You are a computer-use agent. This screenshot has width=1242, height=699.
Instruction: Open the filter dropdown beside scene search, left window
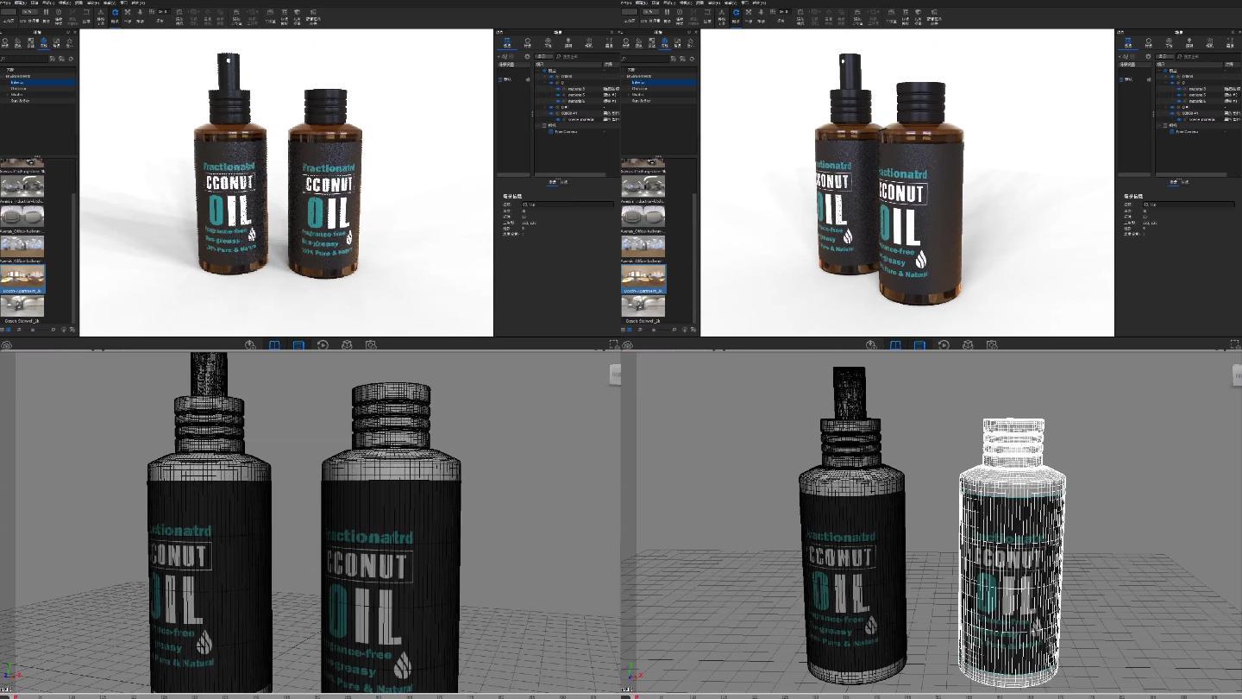pos(543,56)
